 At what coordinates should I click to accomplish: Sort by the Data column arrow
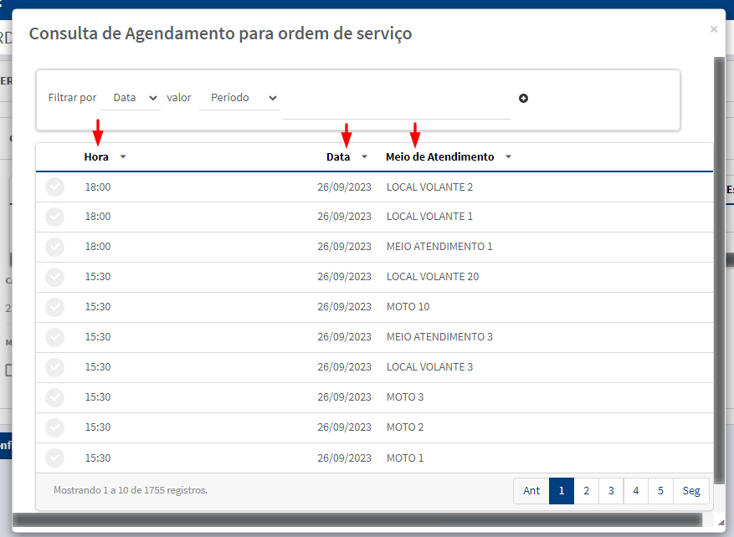(365, 156)
